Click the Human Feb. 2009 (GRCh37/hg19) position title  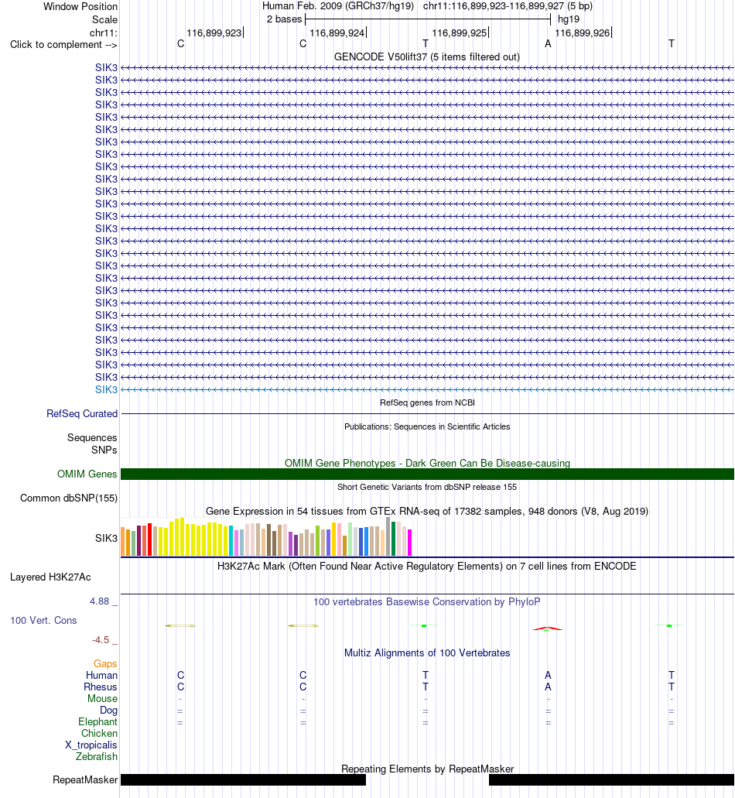click(338, 6)
